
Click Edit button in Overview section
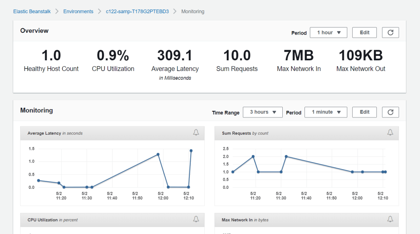coord(365,33)
